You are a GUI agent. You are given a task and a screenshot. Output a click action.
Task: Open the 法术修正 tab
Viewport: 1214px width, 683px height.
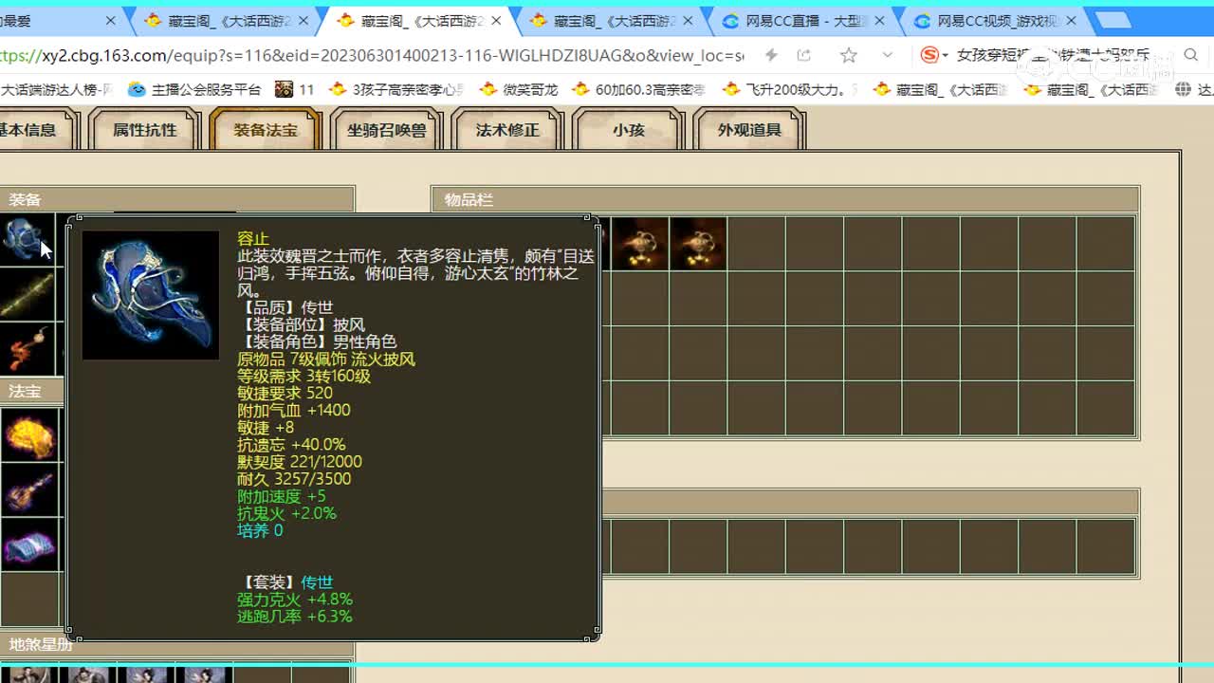point(507,130)
